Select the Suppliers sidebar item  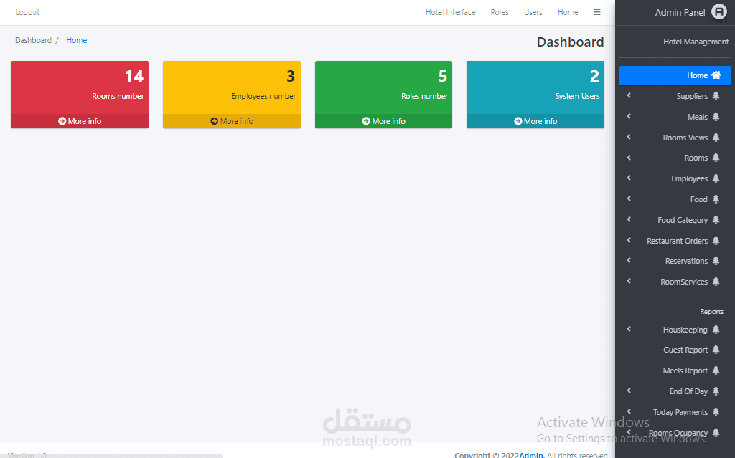[675, 96]
